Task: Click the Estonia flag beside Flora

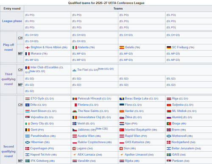Action: 122,105
